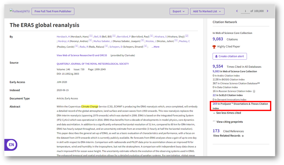Collapse list via See less times cited
The height and width of the screenshot is (165, 284).
227,113
